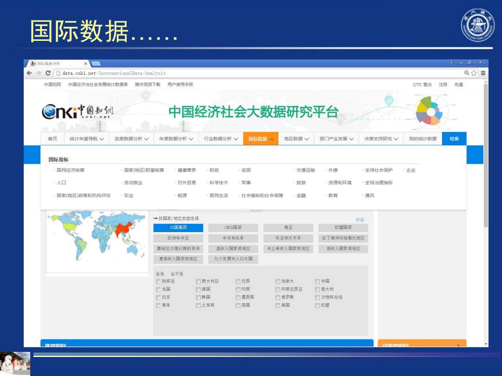This screenshot has height=376, width=502.
Task: Check the 美国 checkbox
Action: click(x=277, y=305)
